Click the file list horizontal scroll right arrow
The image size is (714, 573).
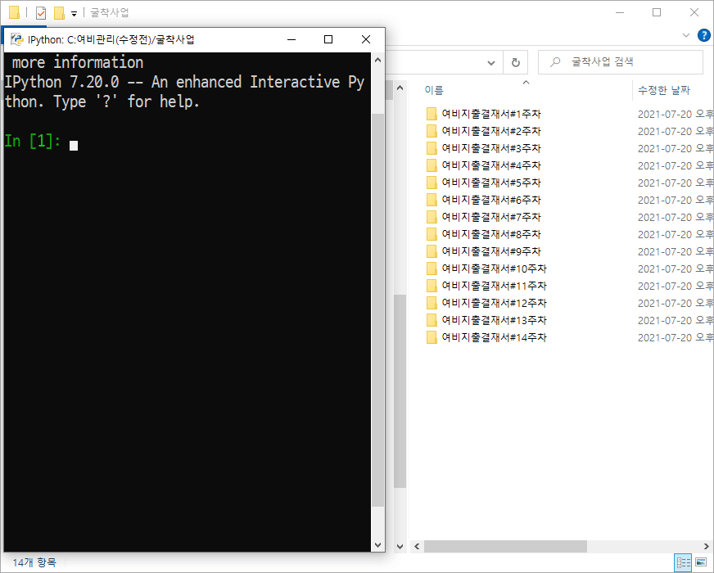coord(707,546)
